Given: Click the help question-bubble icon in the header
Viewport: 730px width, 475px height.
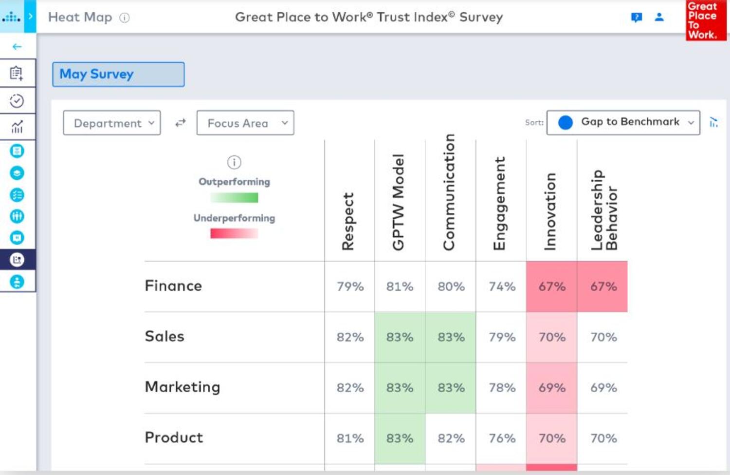Looking at the screenshot, I should click(x=636, y=17).
